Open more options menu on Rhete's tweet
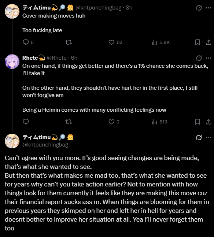Image resolution: width=214 pixels, height=237 pixels. pyautogui.click(x=209, y=58)
